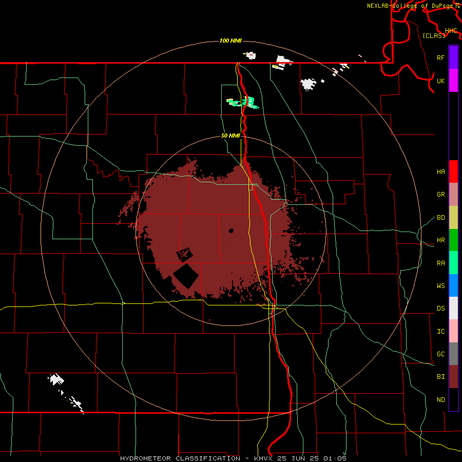Click the GR legend color swatch
462x462 pixels.
tap(453, 195)
